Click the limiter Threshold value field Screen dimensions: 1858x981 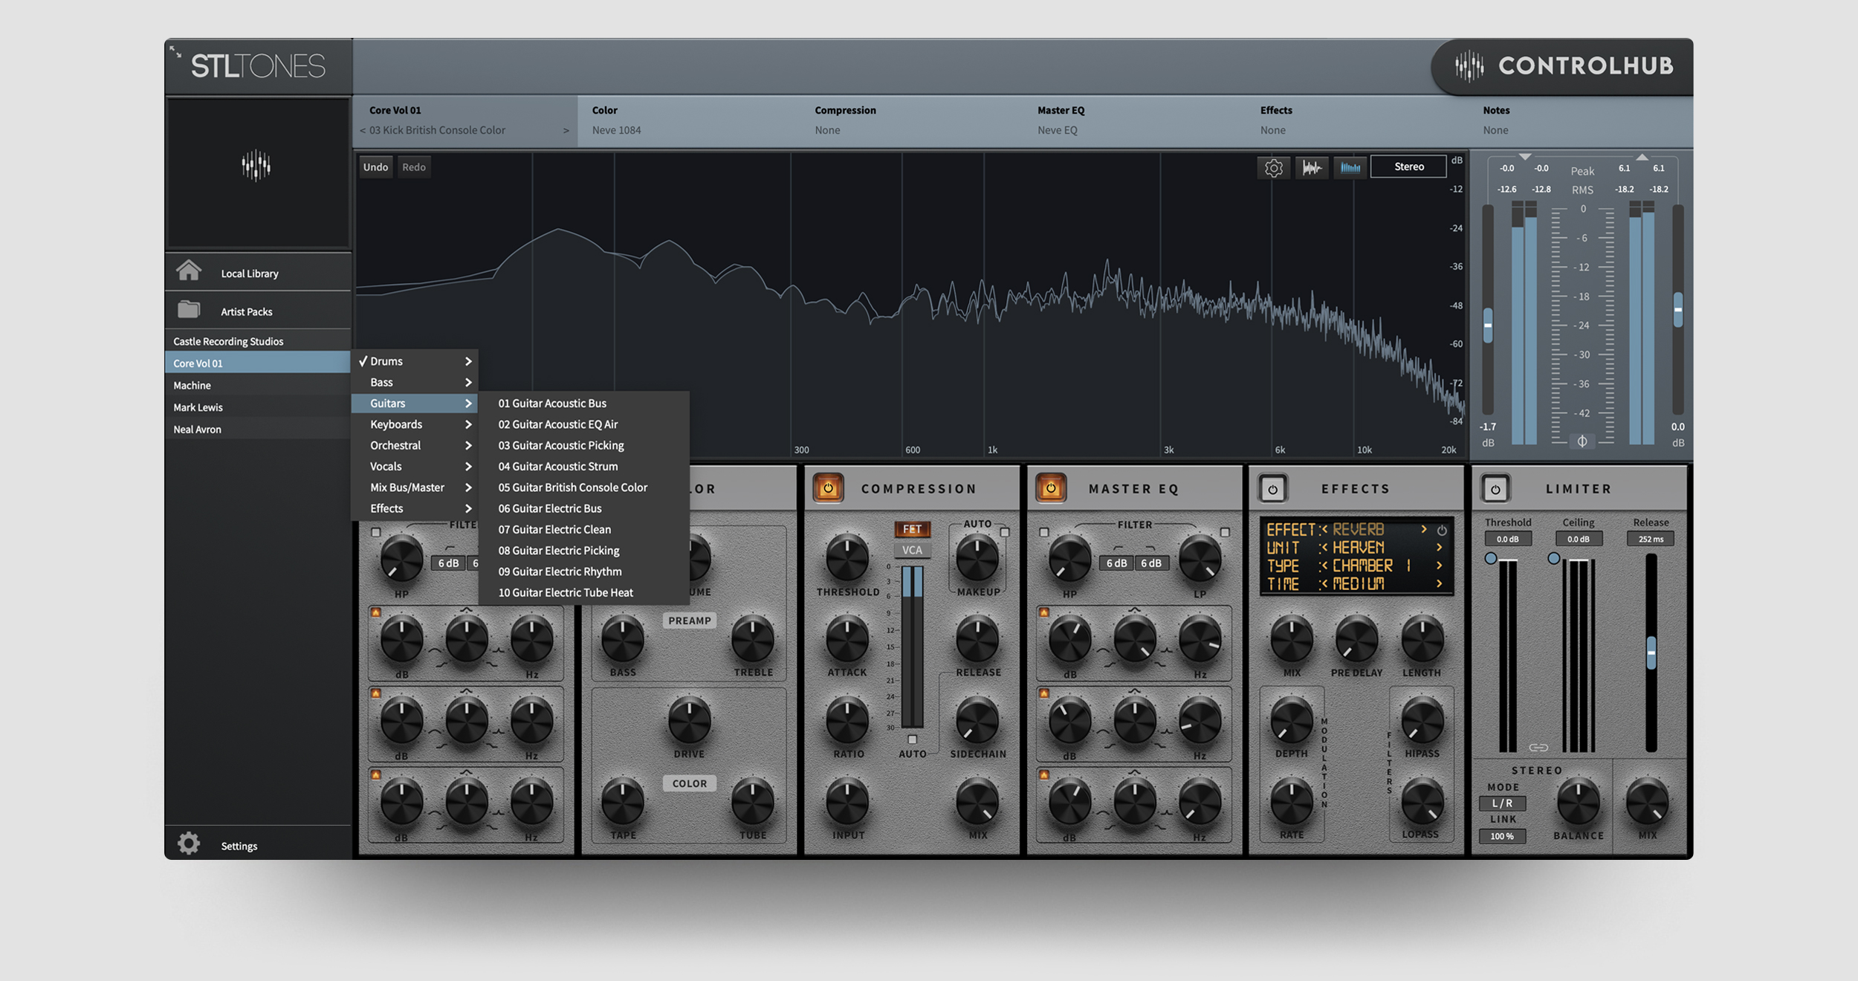[x=1507, y=539]
